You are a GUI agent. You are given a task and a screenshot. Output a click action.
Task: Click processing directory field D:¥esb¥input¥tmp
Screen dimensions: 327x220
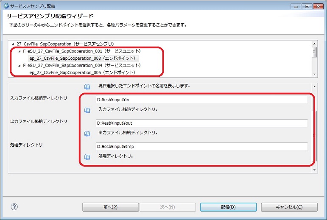pyautogui.click(x=201, y=147)
